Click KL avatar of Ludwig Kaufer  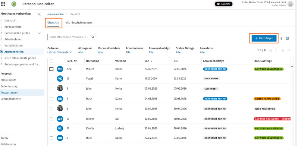[60, 128]
